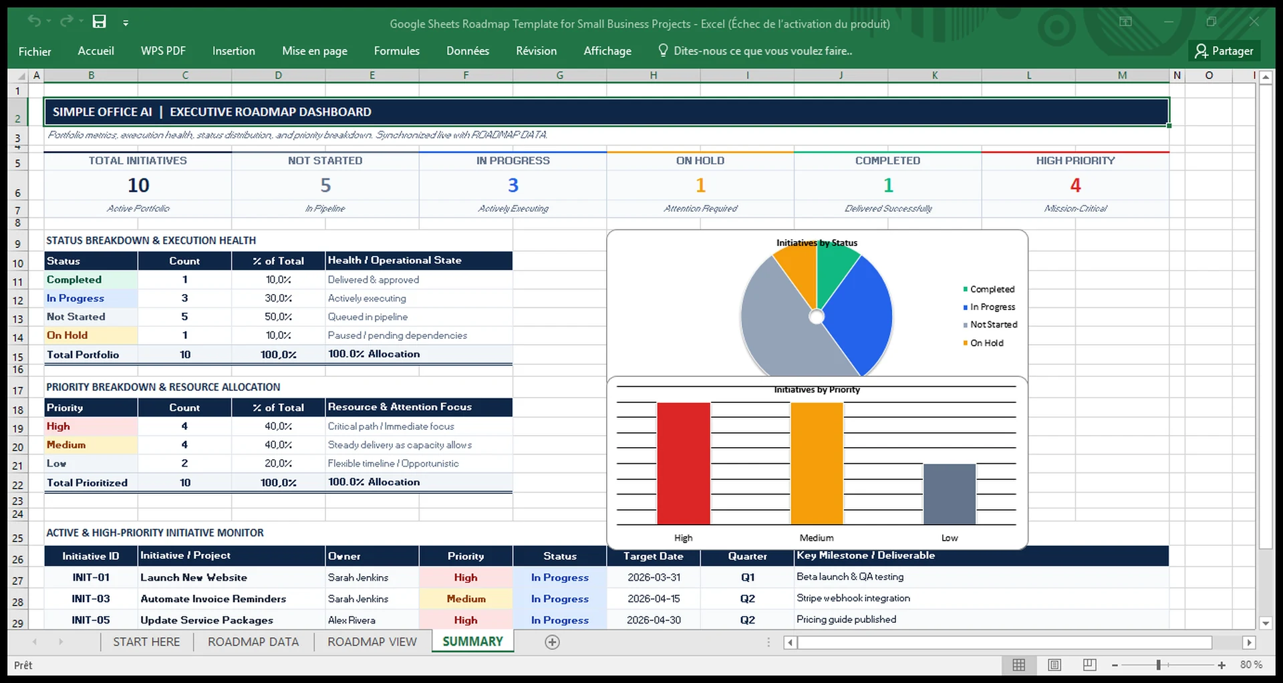The height and width of the screenshot is (683, 1283).
Task: Switch to the ROADMAP DATA sheet tab
Action: [x=253, y=642]
